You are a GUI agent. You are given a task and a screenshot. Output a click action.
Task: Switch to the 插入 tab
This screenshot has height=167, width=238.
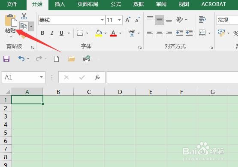pos(60,4)
